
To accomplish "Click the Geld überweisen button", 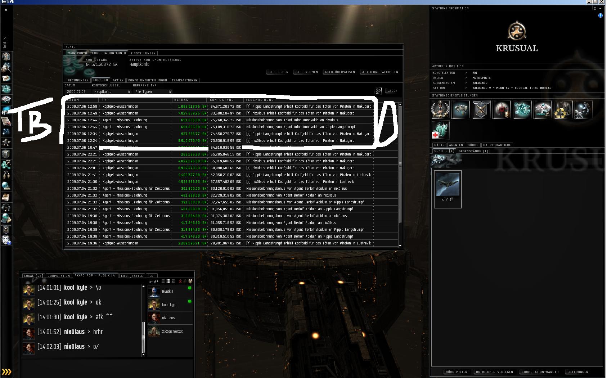I will coord(340,72).
